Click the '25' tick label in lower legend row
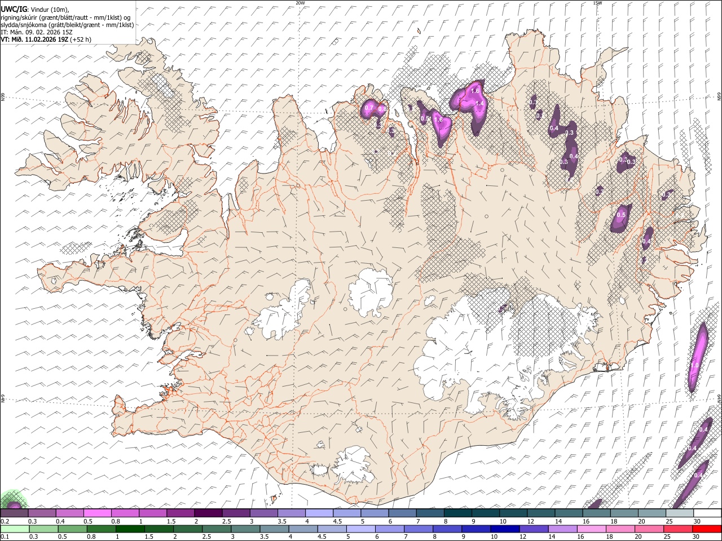The image size is (722, 541). click(x=667, y=537)
